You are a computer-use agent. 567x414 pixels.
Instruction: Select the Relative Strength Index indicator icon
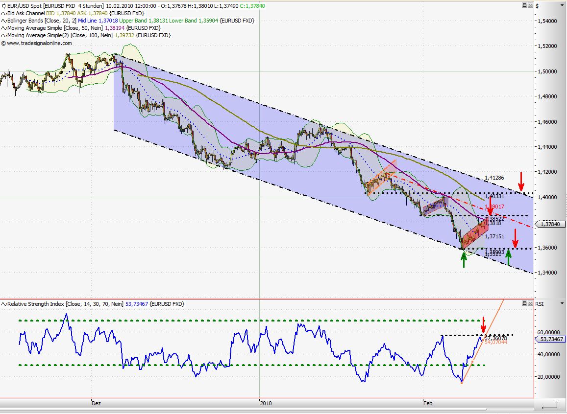click(3, 304)
